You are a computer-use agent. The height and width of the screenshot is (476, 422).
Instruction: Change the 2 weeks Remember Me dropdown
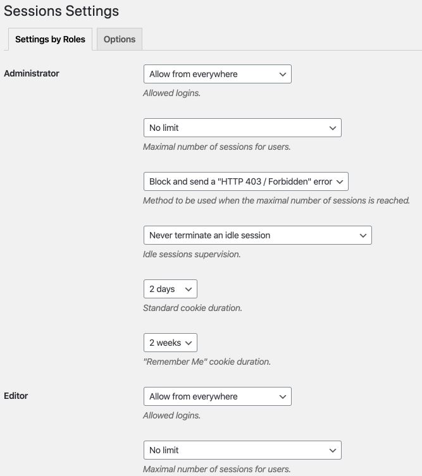(x=170, y=343)
